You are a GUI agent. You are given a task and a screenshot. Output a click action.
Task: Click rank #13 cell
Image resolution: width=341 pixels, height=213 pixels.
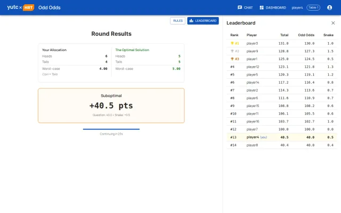tap(233, 137)
